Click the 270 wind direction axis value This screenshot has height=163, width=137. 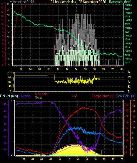(x=10, y=77)
